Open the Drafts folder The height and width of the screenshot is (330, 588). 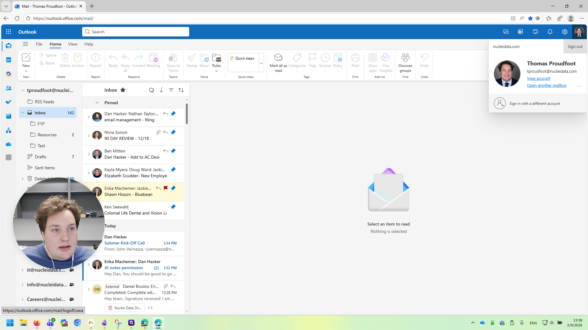coord(48,157)
